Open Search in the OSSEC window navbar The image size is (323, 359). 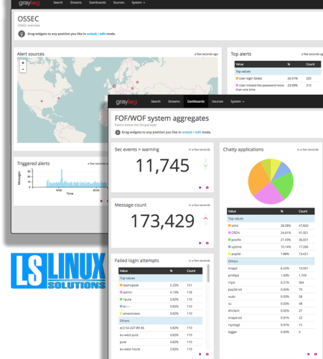tap(58, 2)
